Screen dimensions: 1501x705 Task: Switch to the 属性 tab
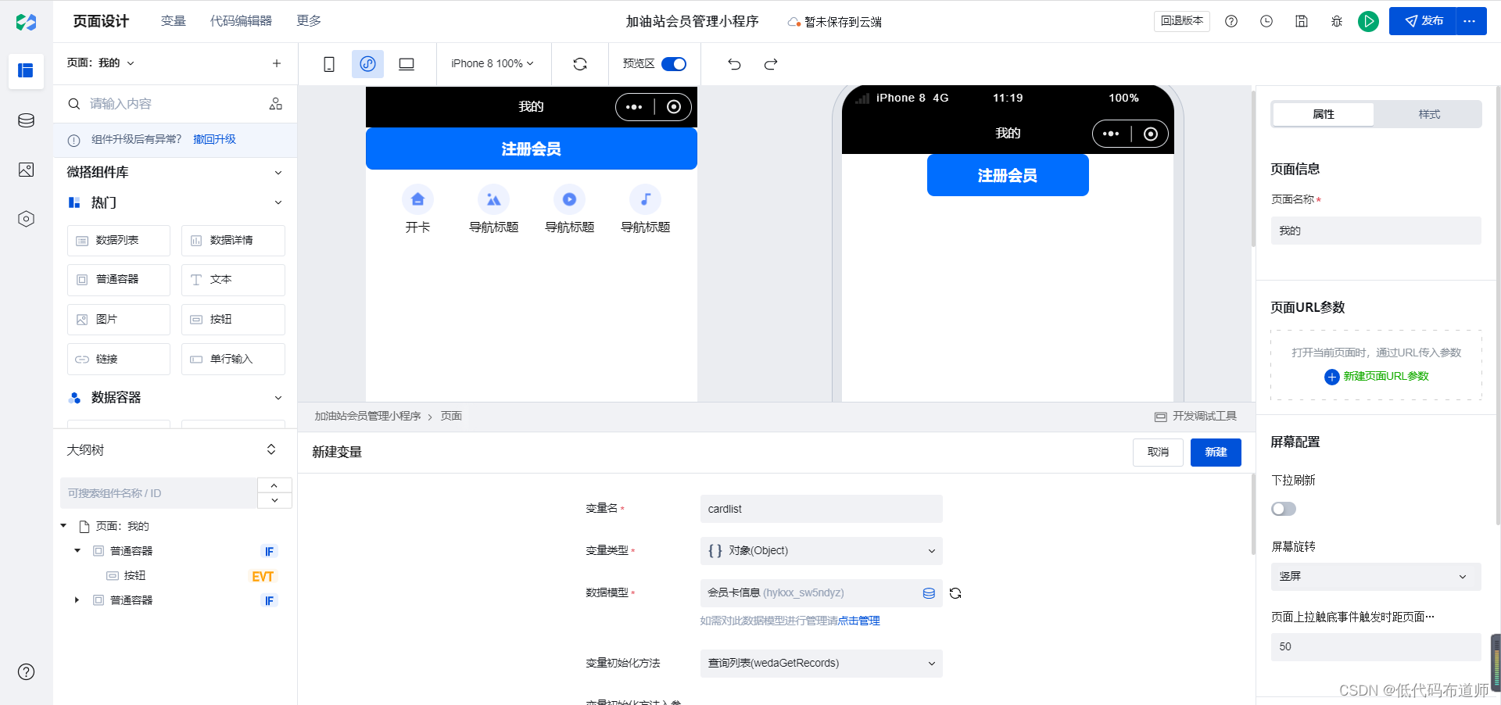(1323, 114)
